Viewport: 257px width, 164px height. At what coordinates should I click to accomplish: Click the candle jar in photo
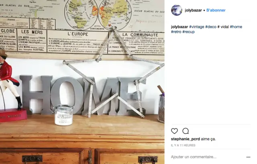click(63, 115)
